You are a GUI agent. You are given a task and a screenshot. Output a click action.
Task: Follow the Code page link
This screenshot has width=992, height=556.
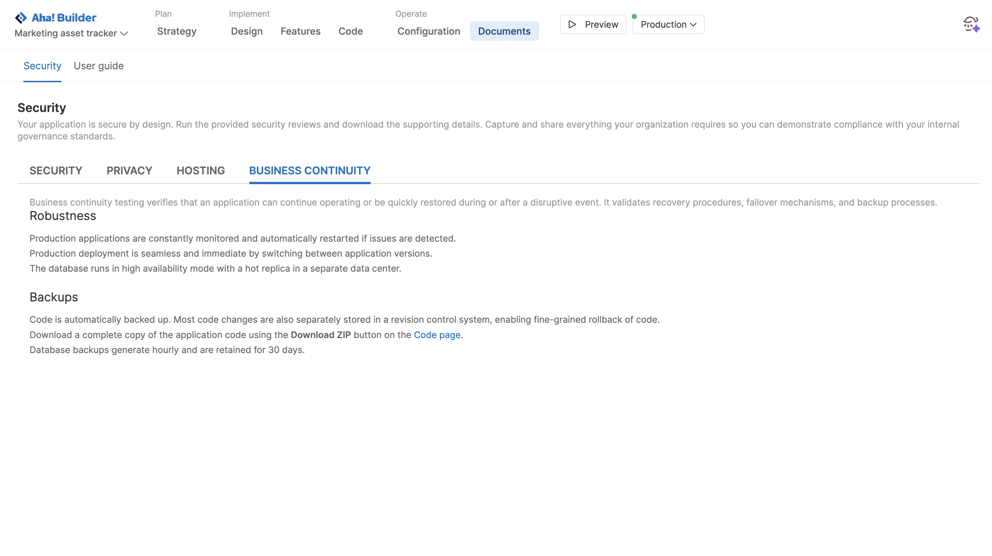tap(437, 335)
